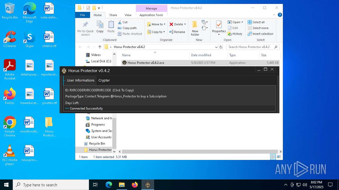
Task: Open the Properties button
Action: (219, 28)
